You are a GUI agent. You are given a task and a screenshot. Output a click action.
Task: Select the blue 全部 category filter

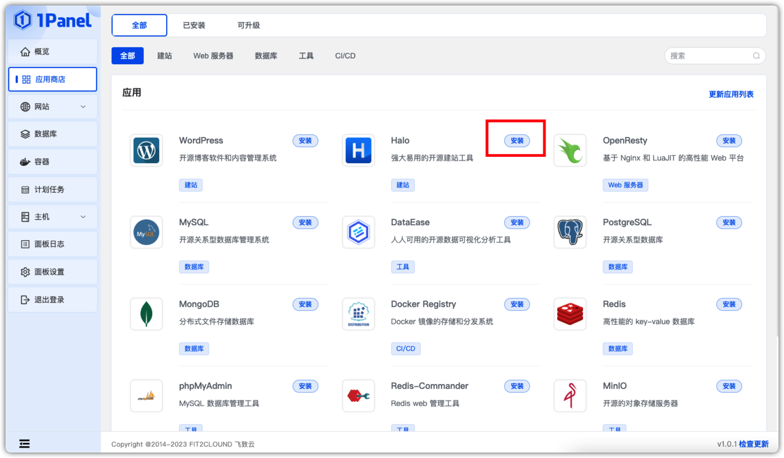pyautogui.click(x=128, y=56)
